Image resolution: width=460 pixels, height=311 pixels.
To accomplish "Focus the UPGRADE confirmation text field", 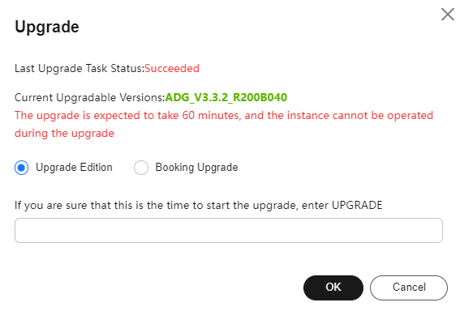I will tap(229, 230).
